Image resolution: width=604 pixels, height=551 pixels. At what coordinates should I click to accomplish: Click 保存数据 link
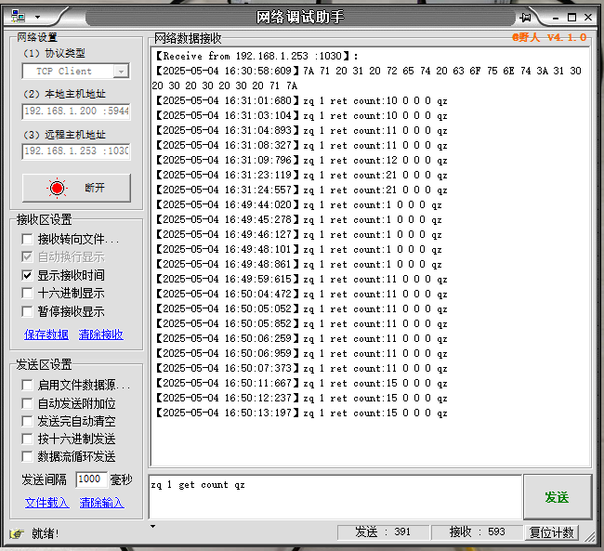click(x=46, y=335)
